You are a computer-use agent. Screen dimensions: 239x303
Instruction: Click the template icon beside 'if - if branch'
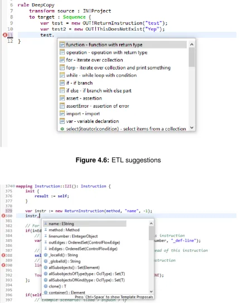coord(62,83)
